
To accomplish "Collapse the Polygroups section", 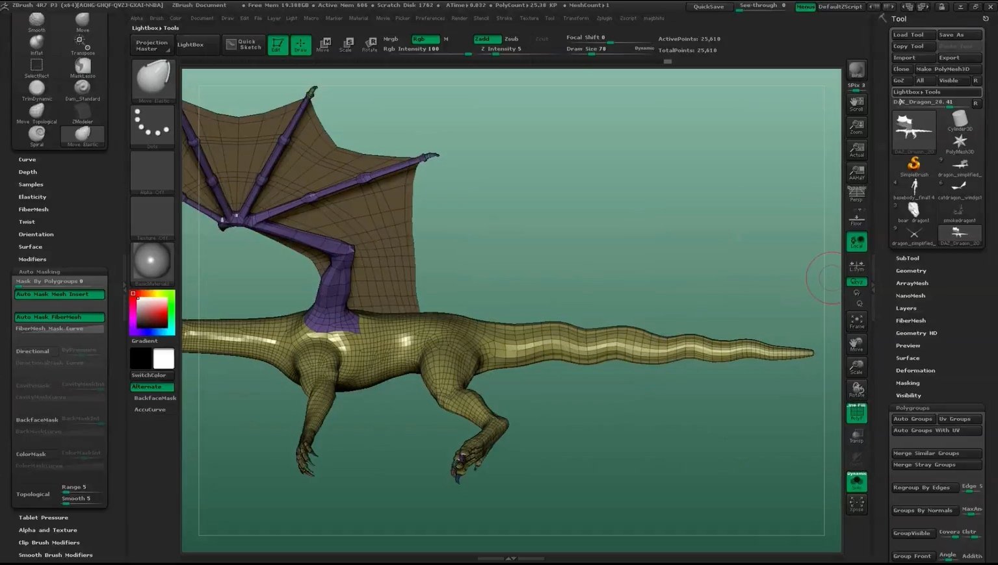I will click(x=912, y=408).
